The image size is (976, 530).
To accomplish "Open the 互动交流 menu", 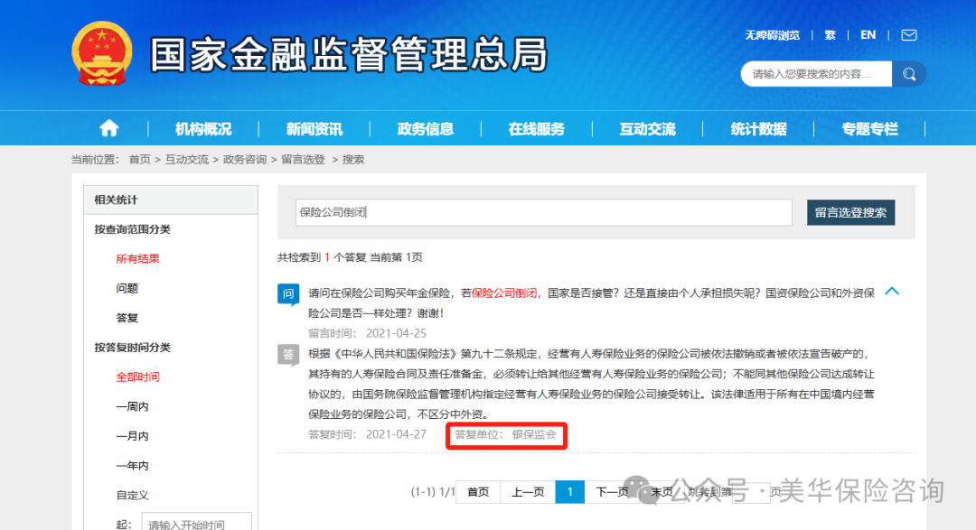I will tap(647, 128).
